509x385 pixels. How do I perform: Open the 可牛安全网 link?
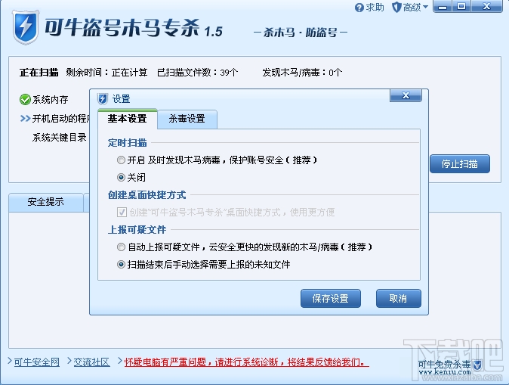pos(37,362)
